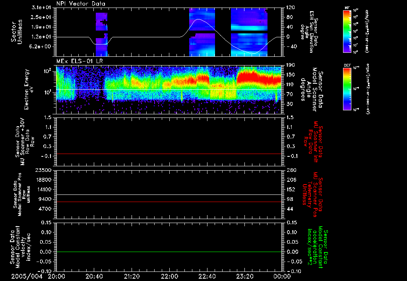
Task: Click the NF color scale bar
Action: point(347,31)
